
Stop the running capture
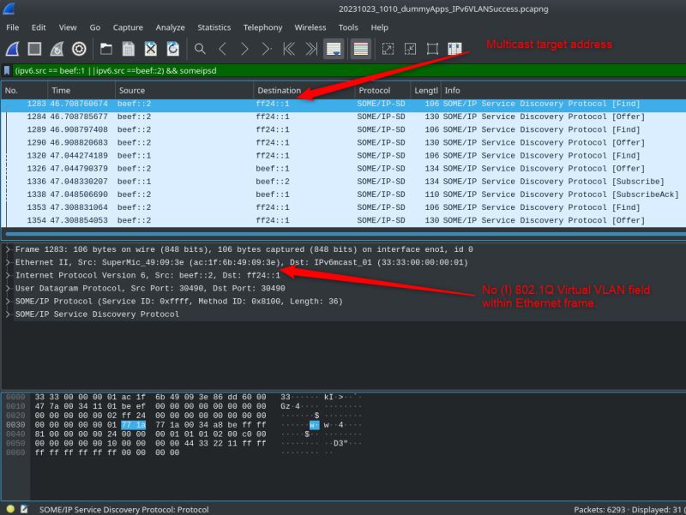click(33, 49)
